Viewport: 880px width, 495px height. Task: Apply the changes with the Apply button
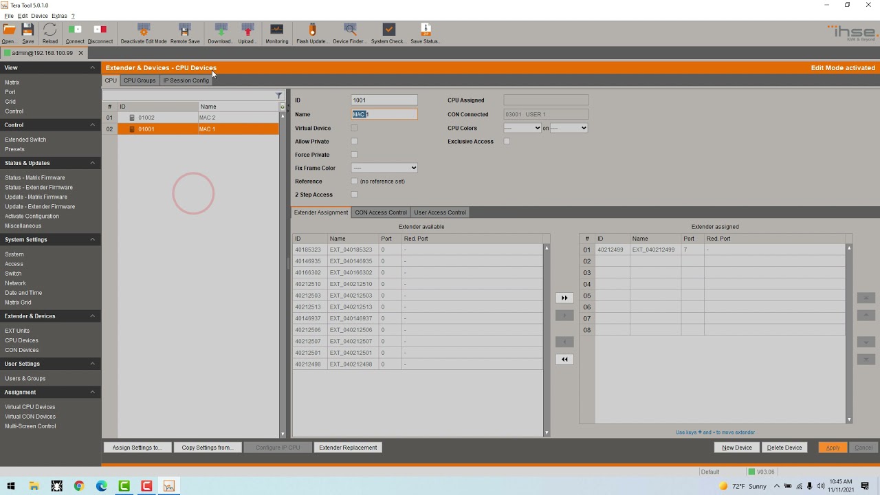(833, 448)
